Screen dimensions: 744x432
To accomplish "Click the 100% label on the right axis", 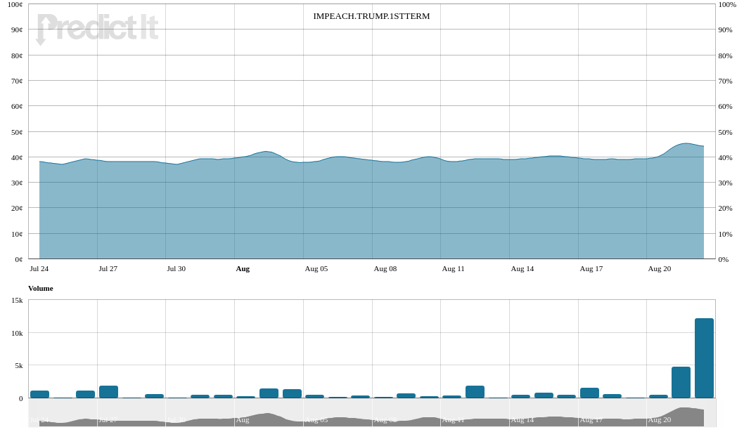I will [x=727, y=4].
